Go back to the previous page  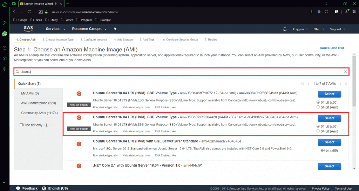(14, 12)
